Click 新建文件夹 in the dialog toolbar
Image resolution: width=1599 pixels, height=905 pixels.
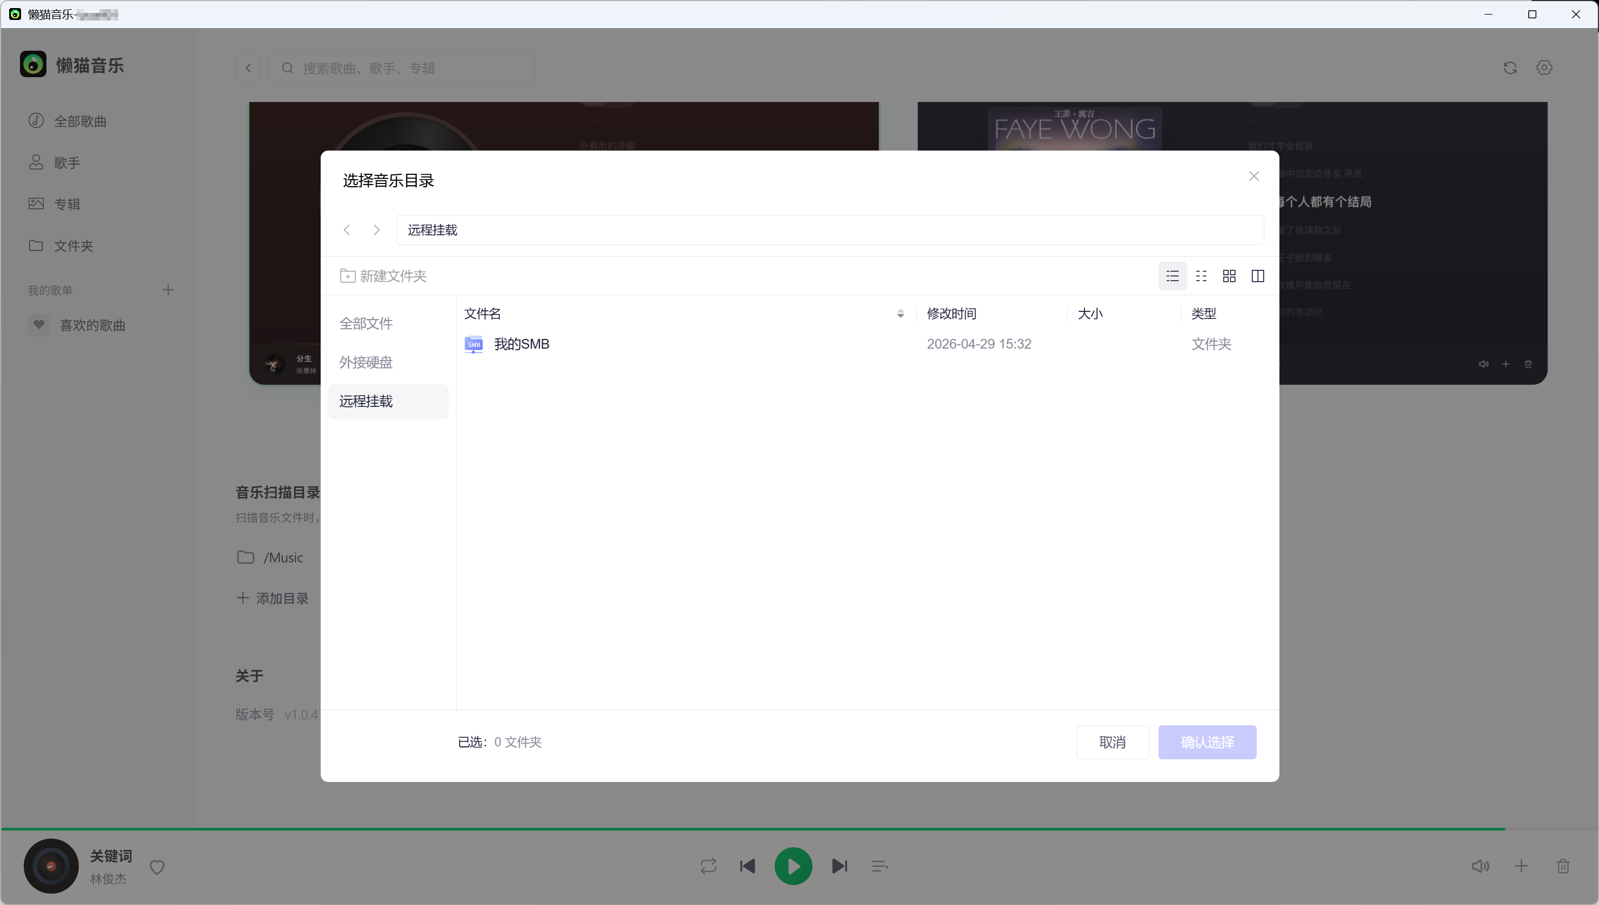click(x=383, y=276)
